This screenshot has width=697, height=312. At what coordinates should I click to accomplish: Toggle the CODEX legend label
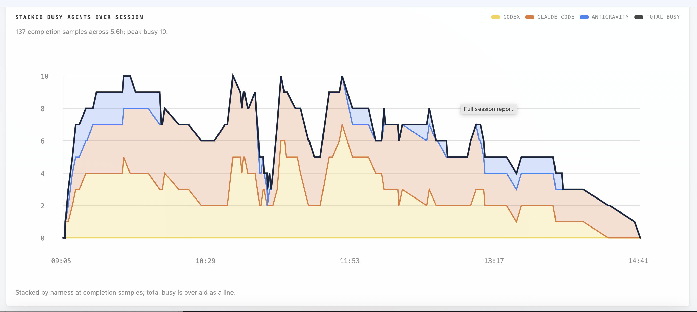click(511, 17)
